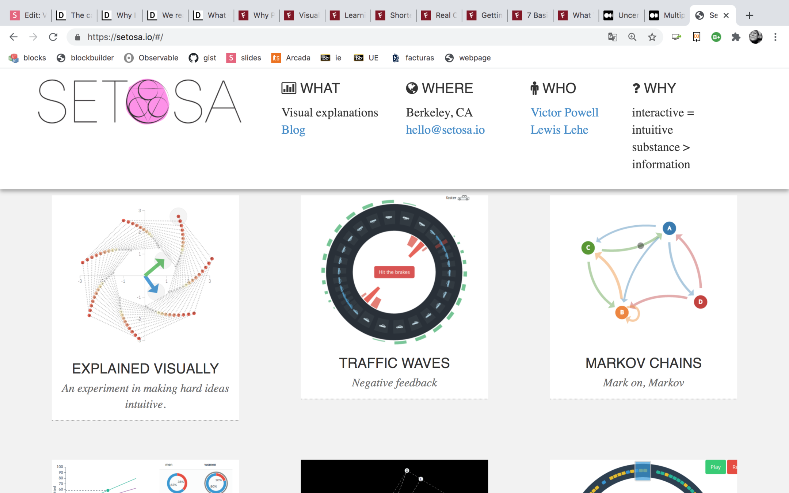This screenshot has width=789, height=493.
Task: Click the zoom magnifier icon in address bar
Action: pyautogui.click(x=632, y=37)
